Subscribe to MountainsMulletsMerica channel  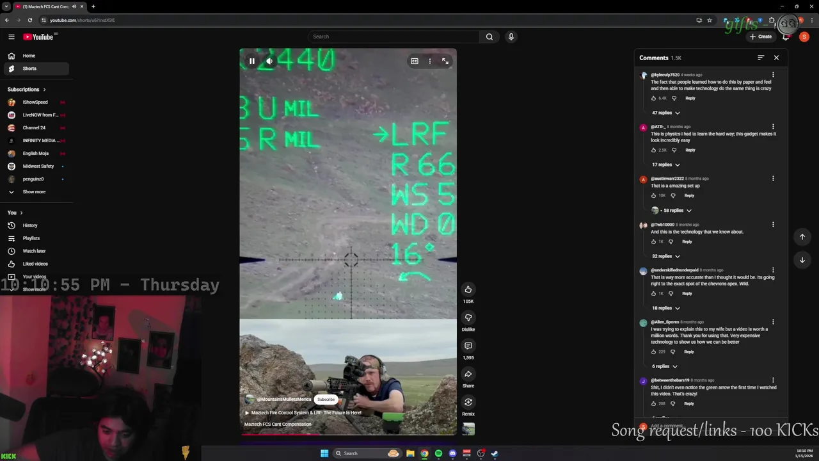pyautogui.click(x=326, y=400)
